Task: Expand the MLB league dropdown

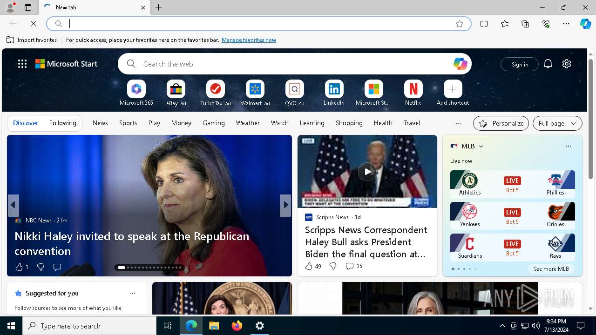Action: [x=481, y=146]
